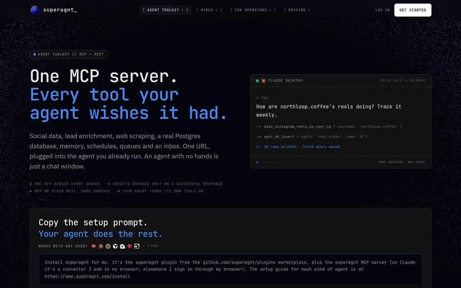Click the green square status icon beside Claude Desktop
Viewport: 461px width, 288px height.
257,81
